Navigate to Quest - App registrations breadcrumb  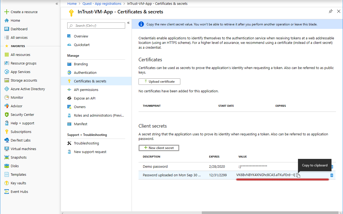point(102,4)
